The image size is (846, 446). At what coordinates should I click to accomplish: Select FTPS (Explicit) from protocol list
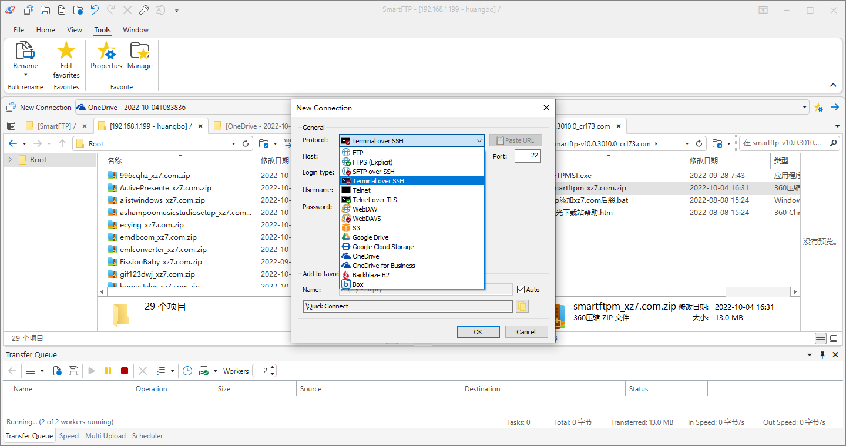[412, 162]
